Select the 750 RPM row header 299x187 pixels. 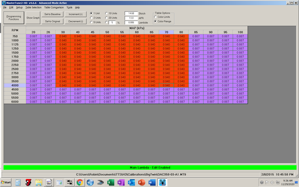coord(15,36)
